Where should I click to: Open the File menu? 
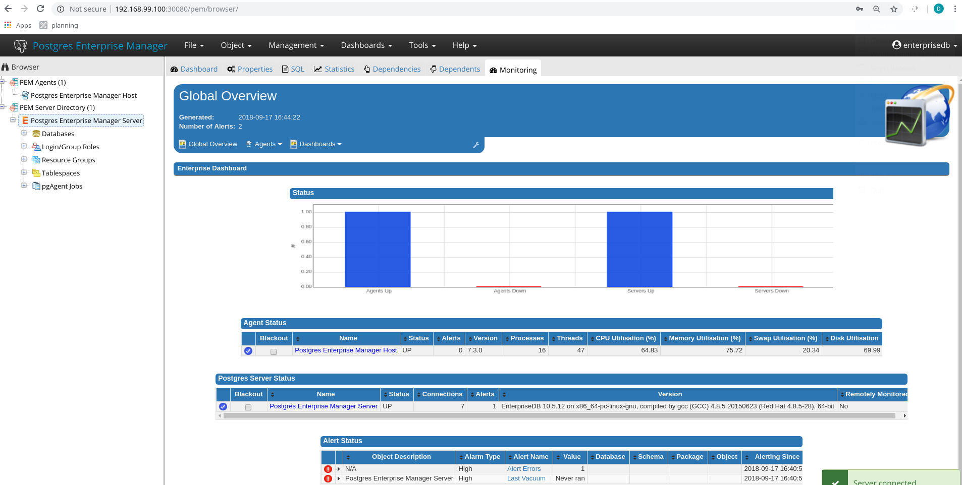tap(194, 45)
